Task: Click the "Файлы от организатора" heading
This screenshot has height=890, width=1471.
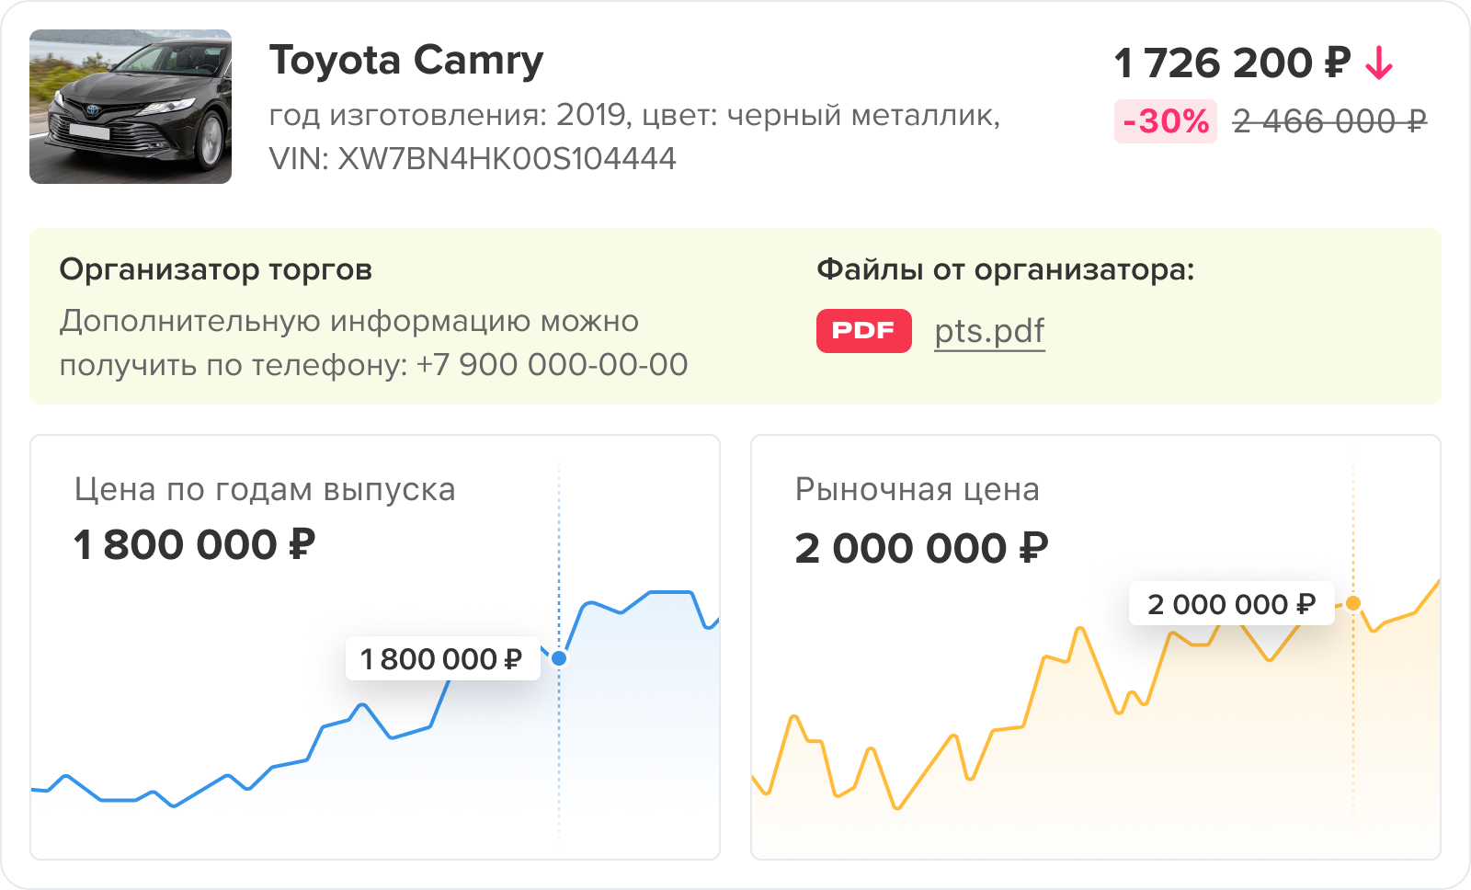Action: point(1005,269)
